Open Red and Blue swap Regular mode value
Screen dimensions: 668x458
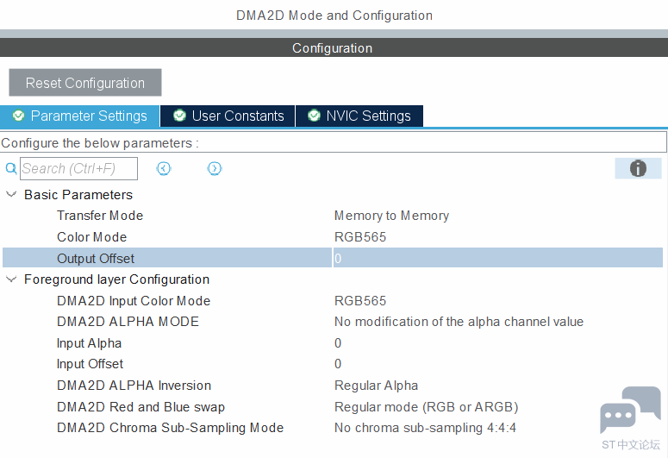pyautogui.click(x=426, y=407)
